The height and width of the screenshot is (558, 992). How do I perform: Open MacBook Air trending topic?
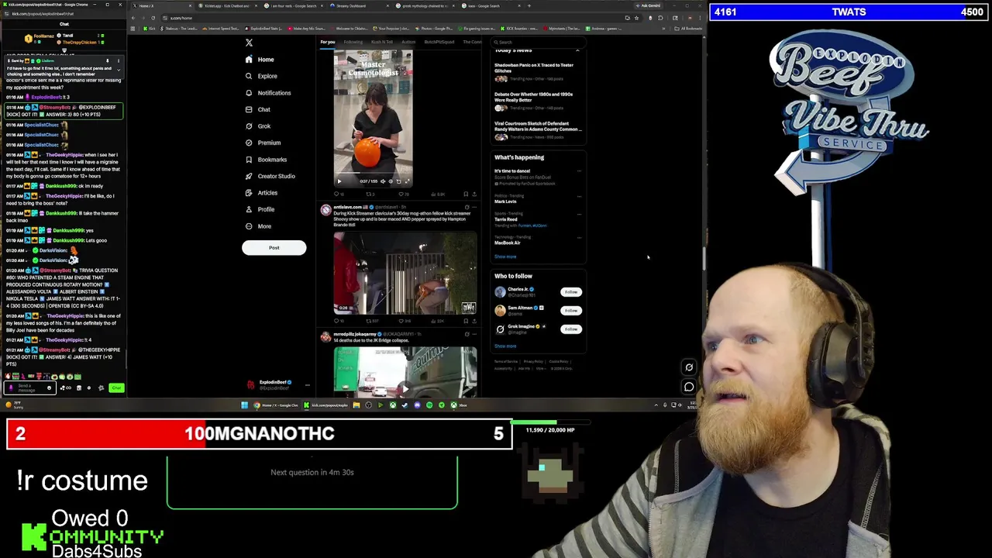(508, 243)
